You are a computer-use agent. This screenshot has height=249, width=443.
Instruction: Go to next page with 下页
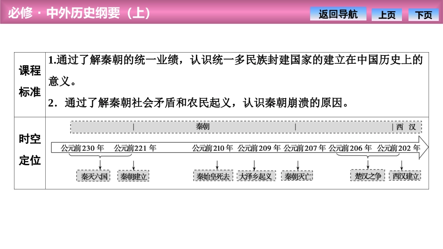[423, 15]
